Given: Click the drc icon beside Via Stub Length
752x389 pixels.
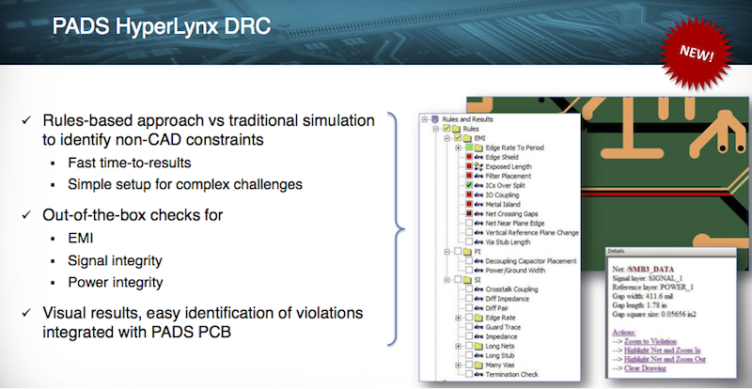Looking at the screenshot, I should coord(478,242).
